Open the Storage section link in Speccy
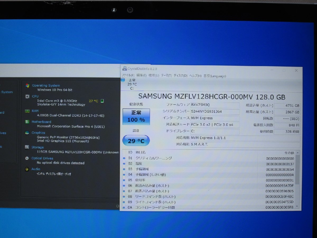This screenshot has width=317, height=238. tap(38, 147)
